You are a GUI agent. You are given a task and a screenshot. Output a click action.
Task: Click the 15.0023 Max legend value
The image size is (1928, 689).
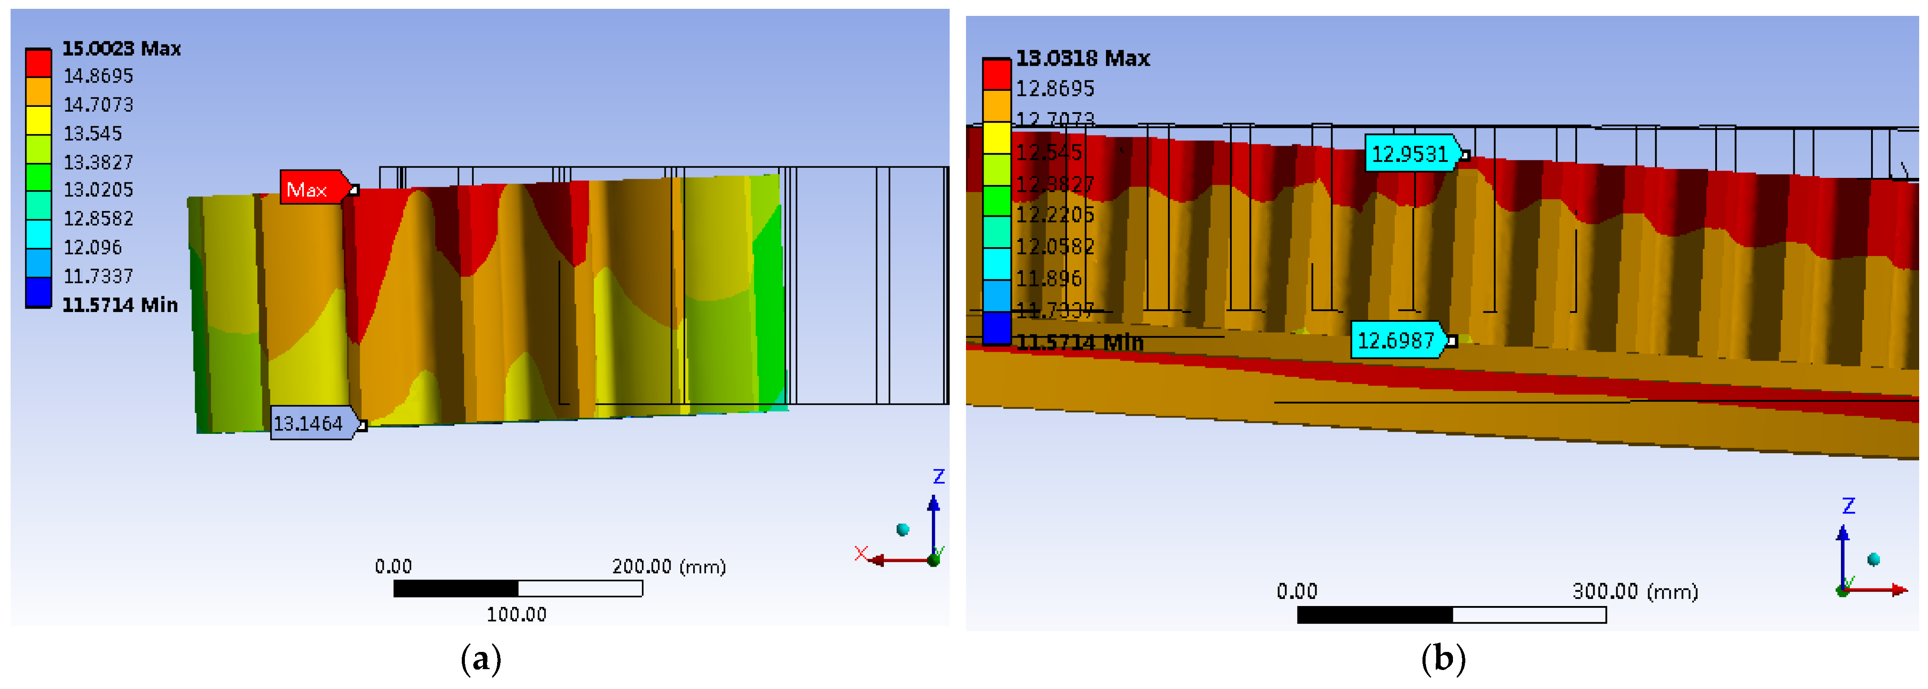[x=121, y=49]
